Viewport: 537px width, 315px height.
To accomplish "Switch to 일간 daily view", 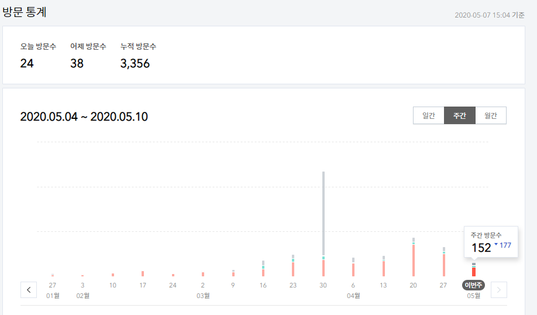I will (428, 115).
